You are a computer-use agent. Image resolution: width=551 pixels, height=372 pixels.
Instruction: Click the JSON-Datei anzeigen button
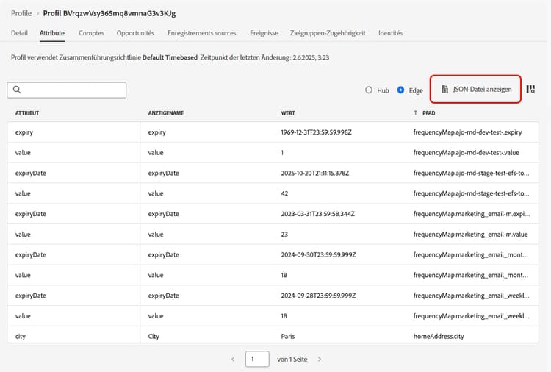coord(476,90)
